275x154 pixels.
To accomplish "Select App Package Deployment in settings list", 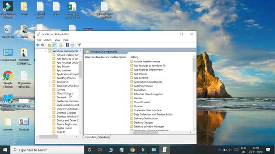I will (148, 70).
